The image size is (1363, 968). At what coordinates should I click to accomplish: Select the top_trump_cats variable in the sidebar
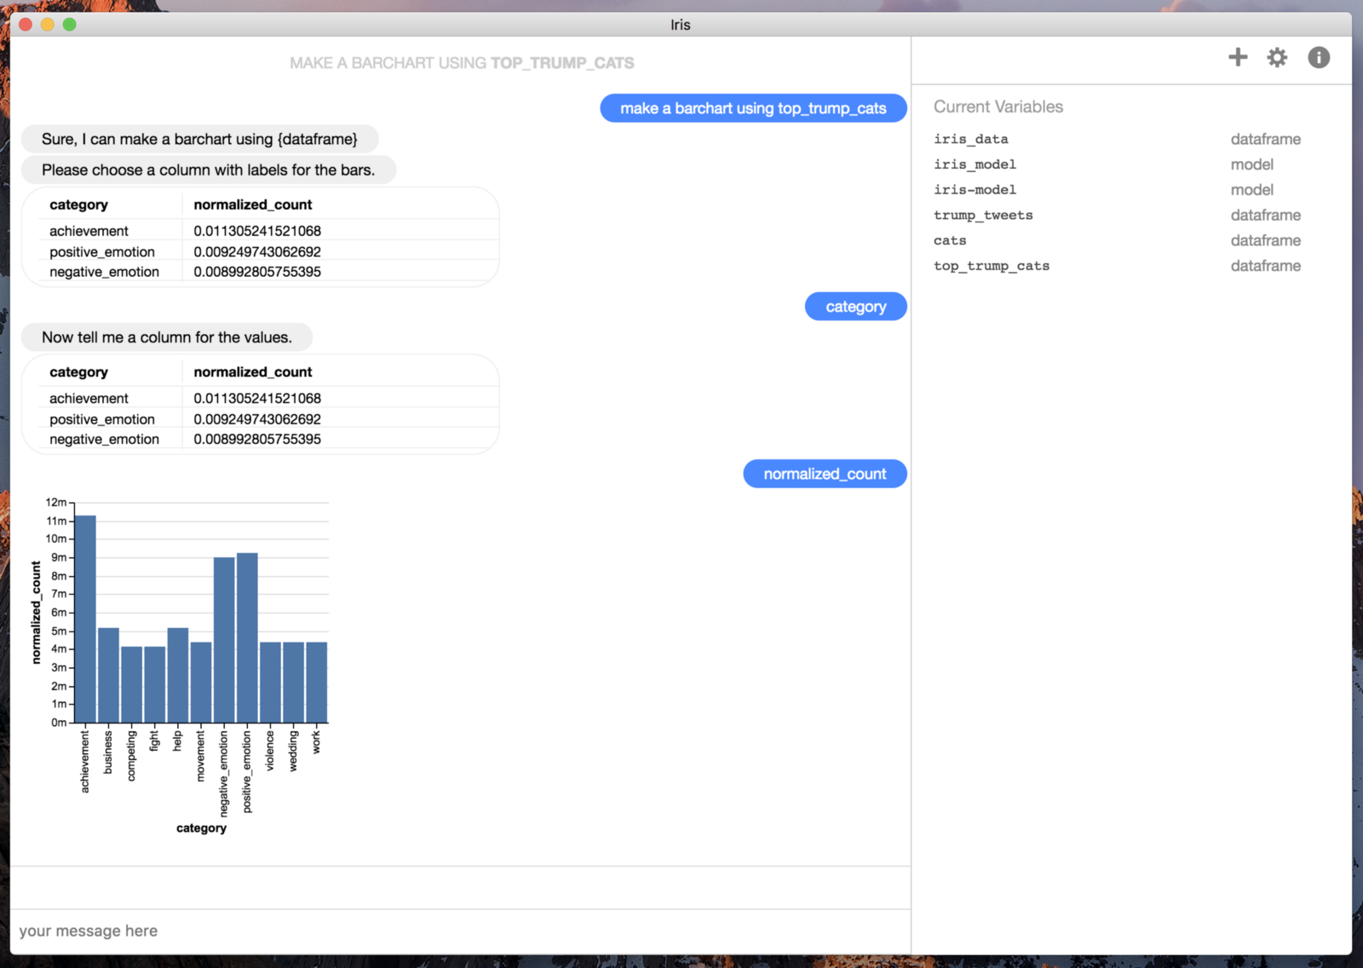(x=992, y=266)
